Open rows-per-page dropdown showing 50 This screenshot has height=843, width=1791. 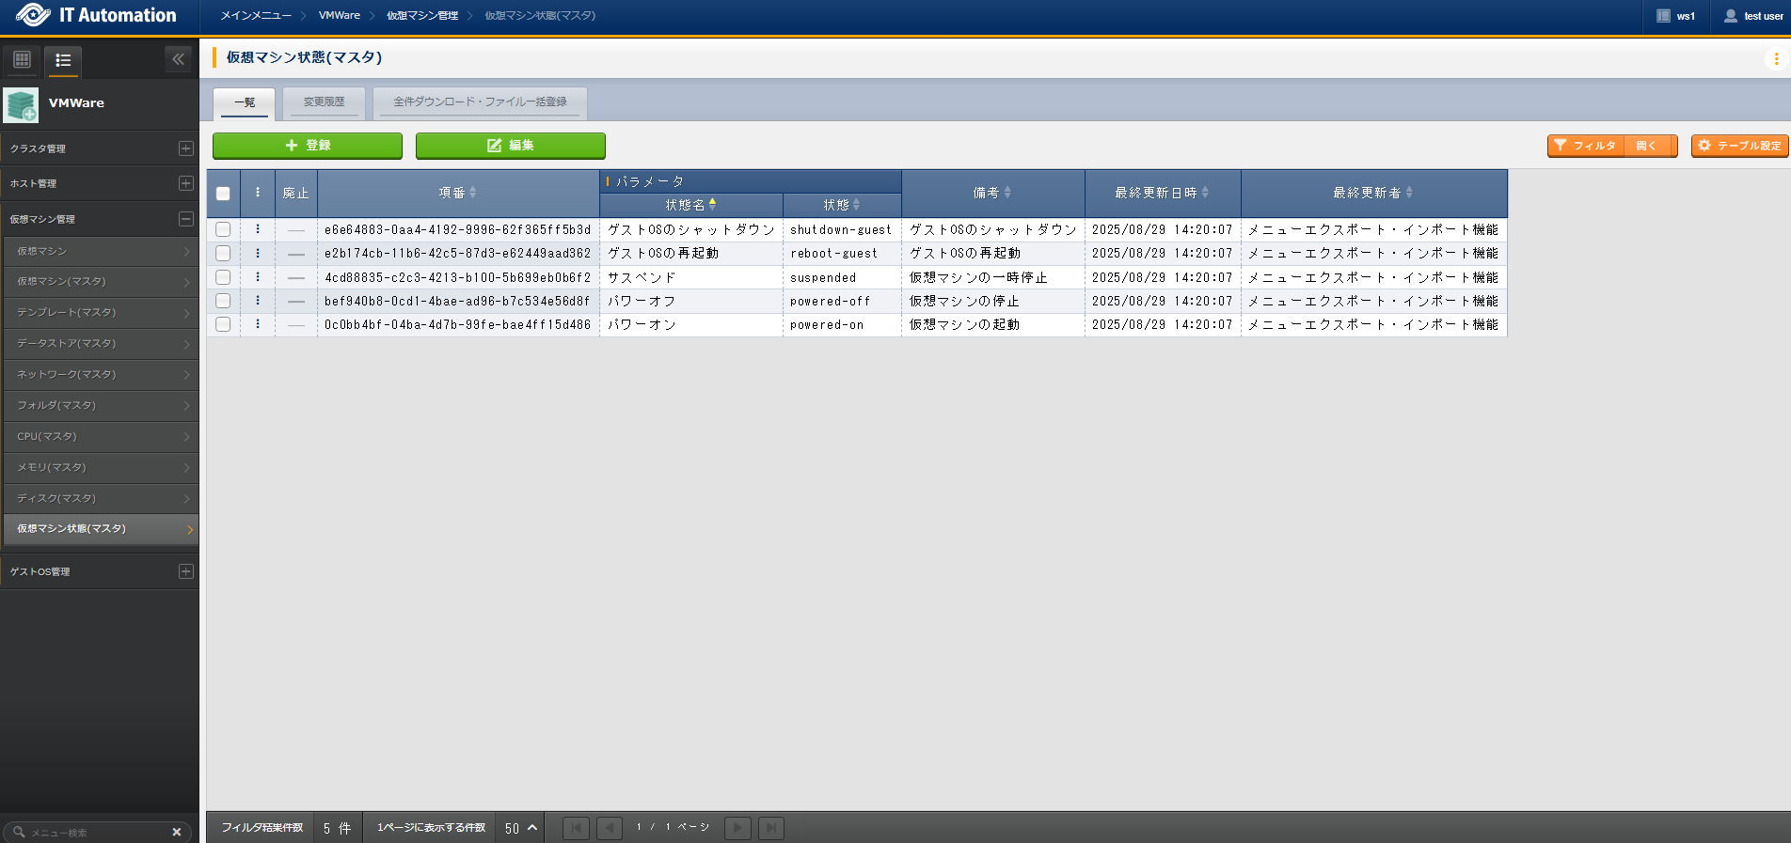click(521, 828)
